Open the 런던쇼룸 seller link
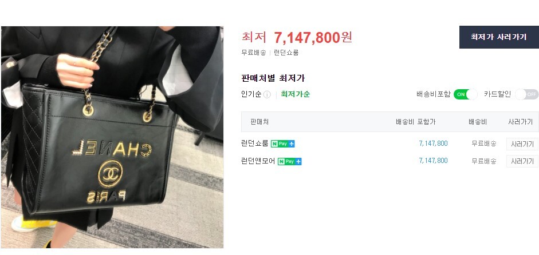The width and height of the screenshot is (539, 255). (x=255, y=144)
